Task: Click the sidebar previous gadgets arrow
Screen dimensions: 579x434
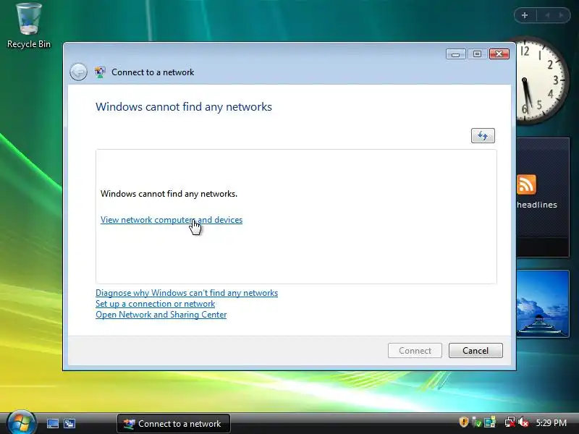Action: point(547,15)
